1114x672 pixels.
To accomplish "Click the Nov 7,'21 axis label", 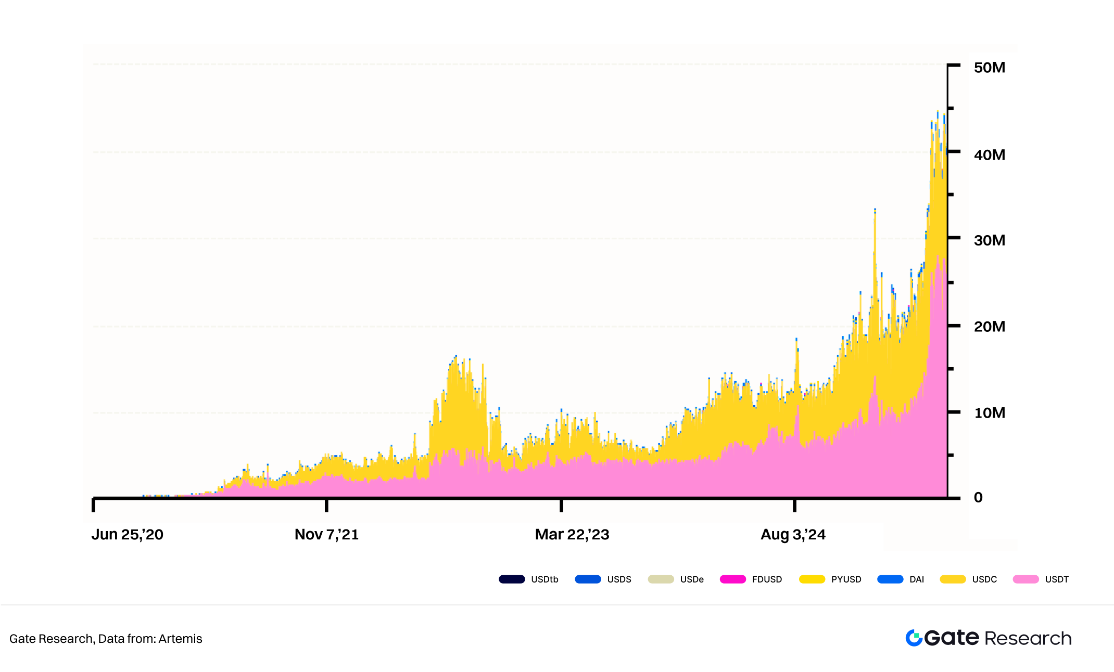I will [326, 535].
